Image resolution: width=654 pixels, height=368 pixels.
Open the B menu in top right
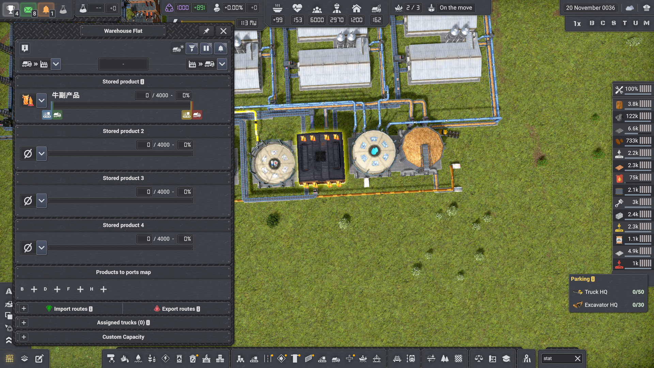[592, 23]
